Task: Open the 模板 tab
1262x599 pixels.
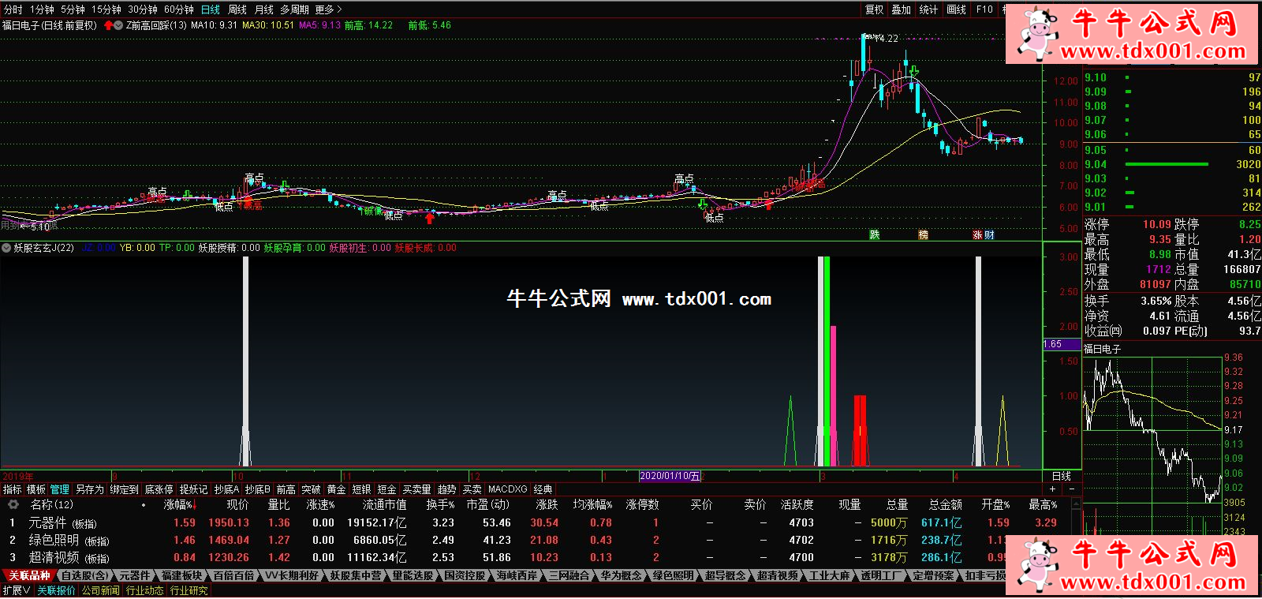Action: click(36, 489)
